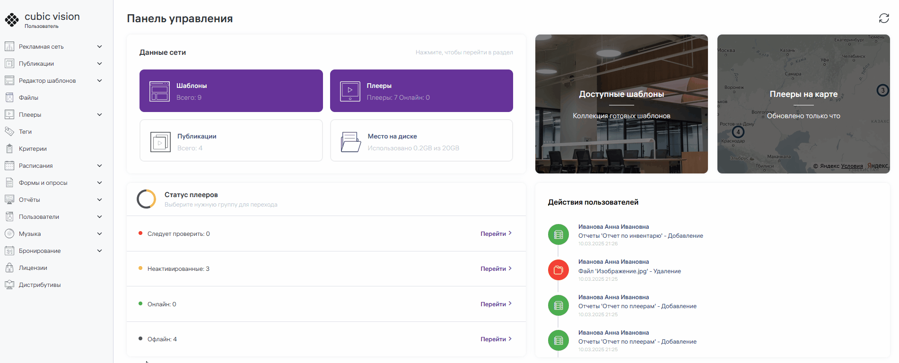
Task: Click Перейти link for Офлайн players
Action: pos(496,339)
